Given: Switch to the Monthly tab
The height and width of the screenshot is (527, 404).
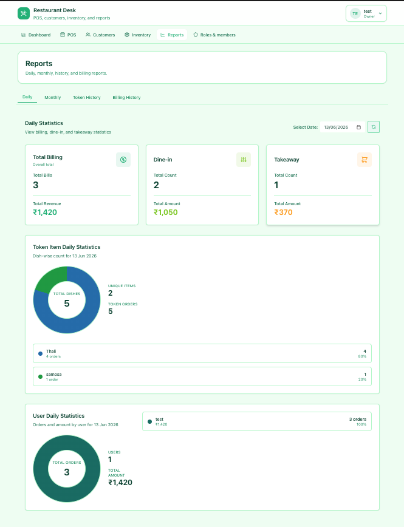Looking at the screenshot, I should tap(52, 98).
